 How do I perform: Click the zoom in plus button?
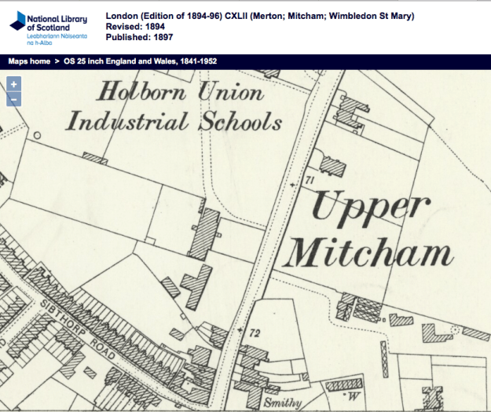13,84
